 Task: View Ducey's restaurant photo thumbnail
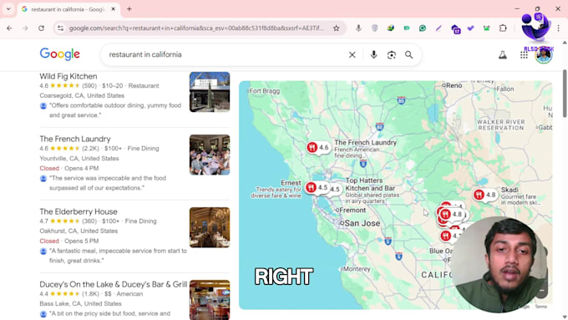pyautogui.click(x=210, y=299)
